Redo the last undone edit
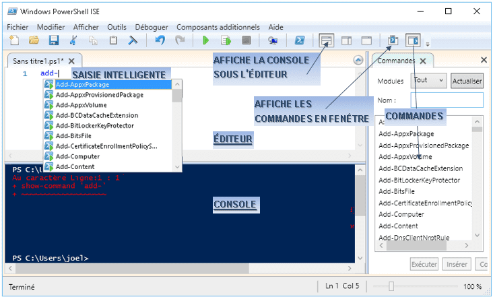 pos(180,40)
